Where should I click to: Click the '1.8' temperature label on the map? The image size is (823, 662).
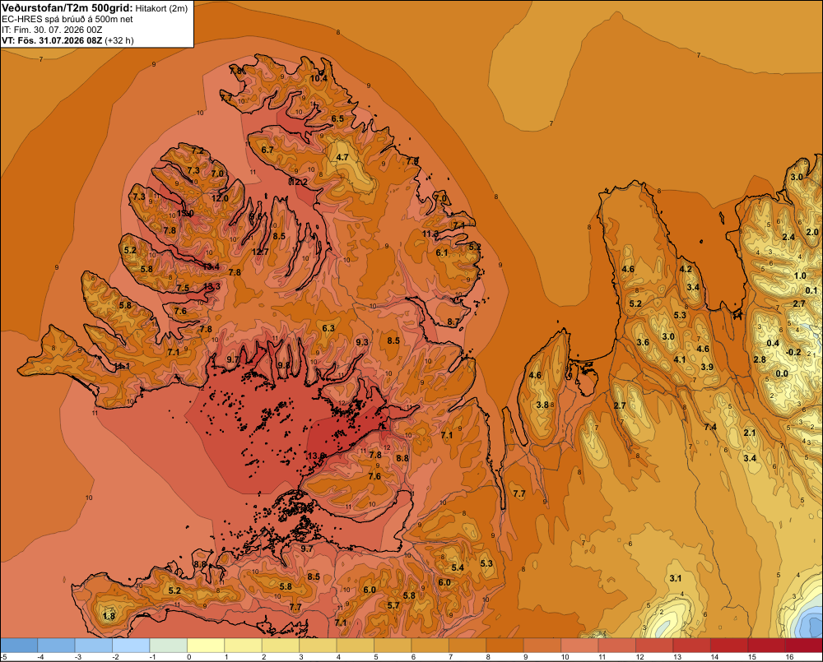point(109,616)
